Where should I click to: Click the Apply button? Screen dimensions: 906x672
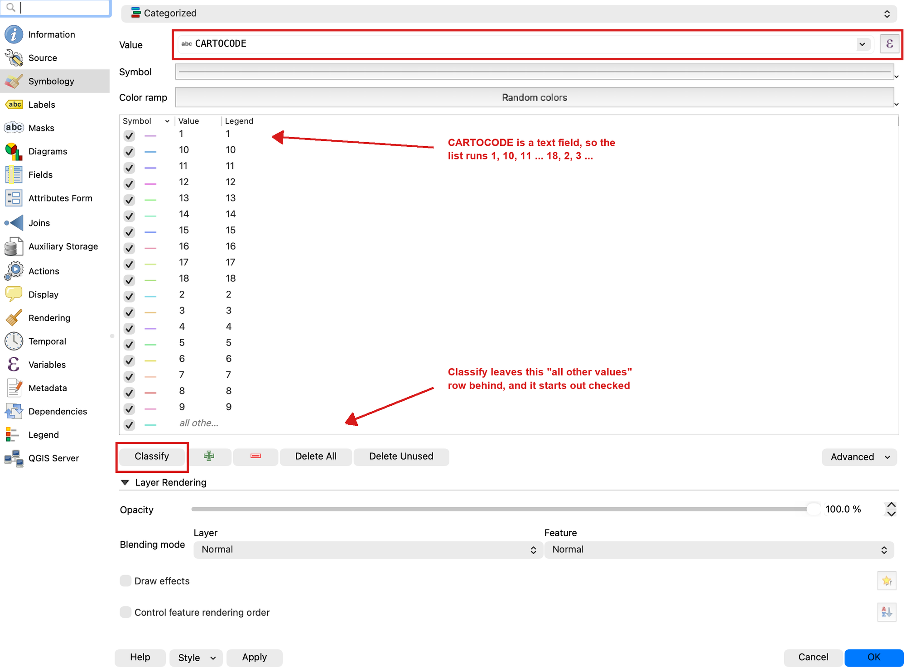(255, 658)
